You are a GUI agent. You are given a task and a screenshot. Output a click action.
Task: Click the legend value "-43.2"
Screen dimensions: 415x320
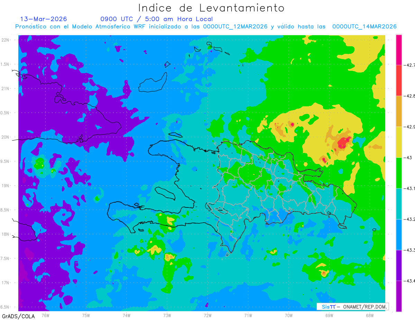tap(409, 219)
